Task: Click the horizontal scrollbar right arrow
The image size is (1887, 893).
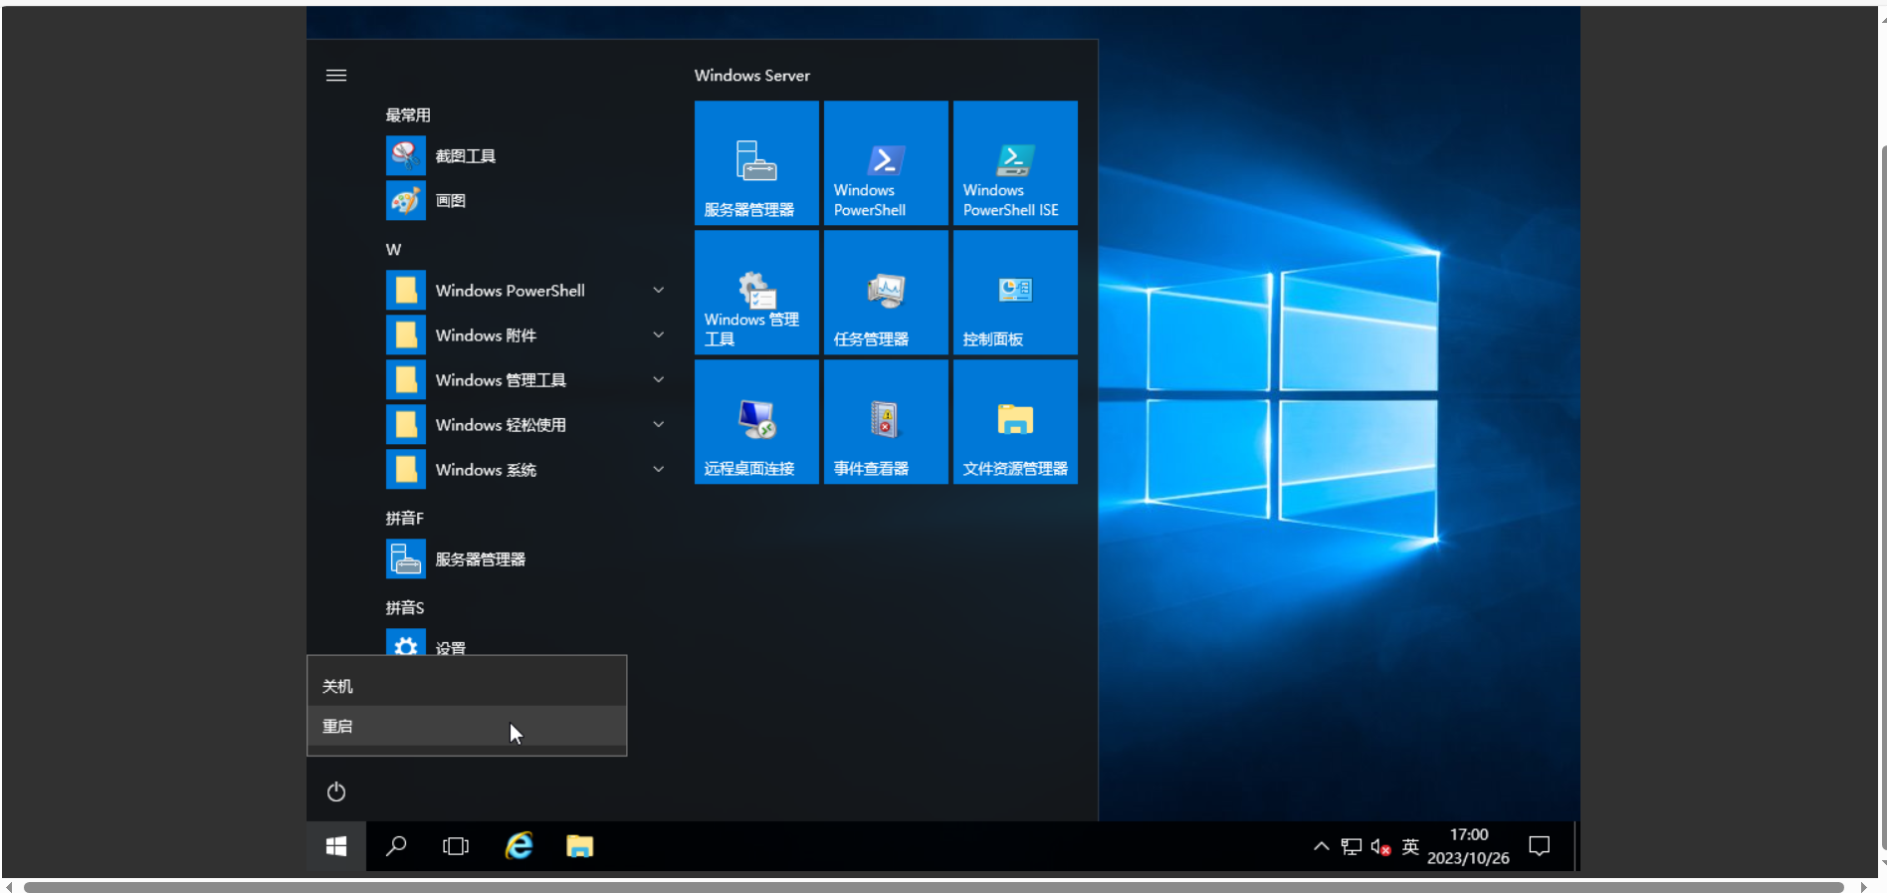Action: [1864, 887]
